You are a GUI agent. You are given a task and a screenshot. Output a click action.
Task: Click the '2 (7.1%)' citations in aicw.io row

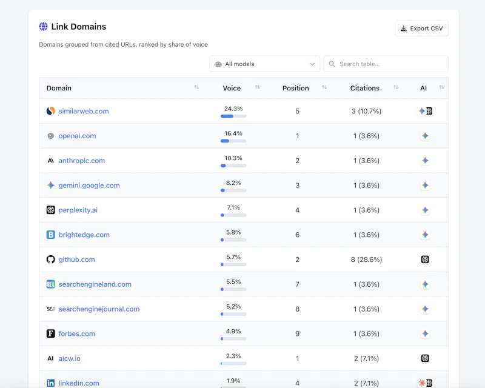point(366,359)
